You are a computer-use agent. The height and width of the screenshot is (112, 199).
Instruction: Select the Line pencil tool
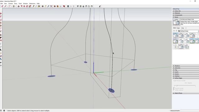[6, 6]
